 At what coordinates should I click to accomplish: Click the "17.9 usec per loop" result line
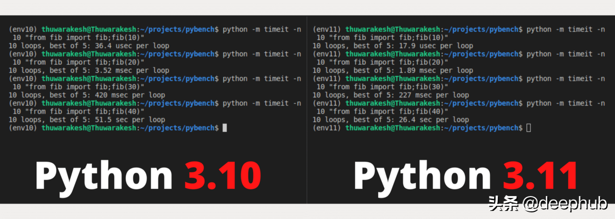point(393,46)
